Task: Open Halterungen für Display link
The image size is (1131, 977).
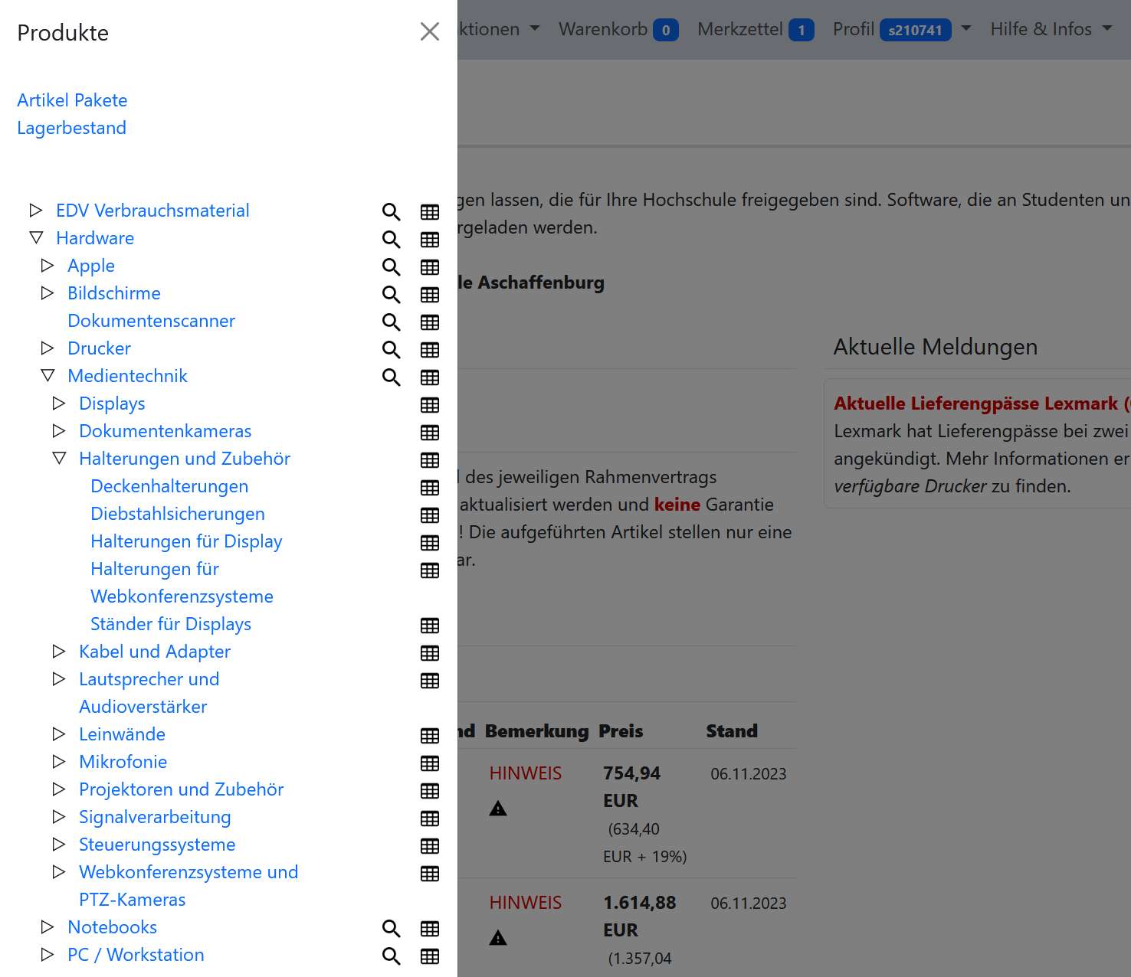Action: click(x=186, y=541)
